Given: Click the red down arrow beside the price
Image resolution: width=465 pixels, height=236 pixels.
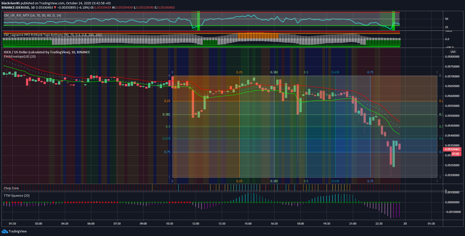Looking at the screenshot, I should pos(55,8).
